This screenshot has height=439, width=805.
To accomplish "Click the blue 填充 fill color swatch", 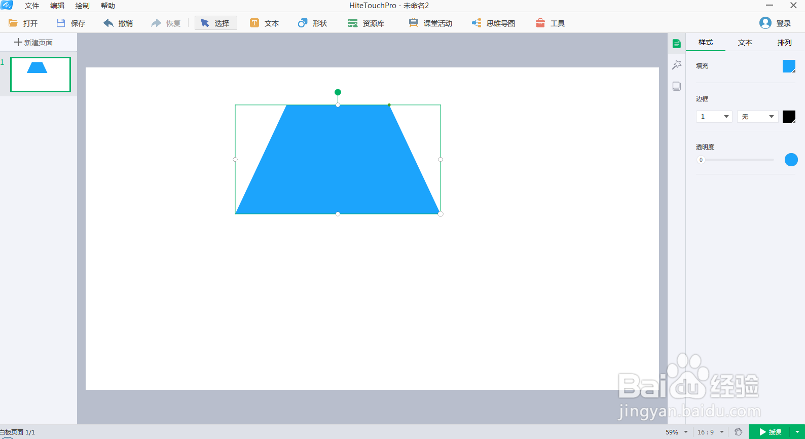I will pyautogui.click(x=789, y=66).
